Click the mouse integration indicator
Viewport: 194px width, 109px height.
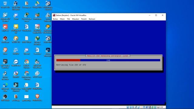pos(152,107)
